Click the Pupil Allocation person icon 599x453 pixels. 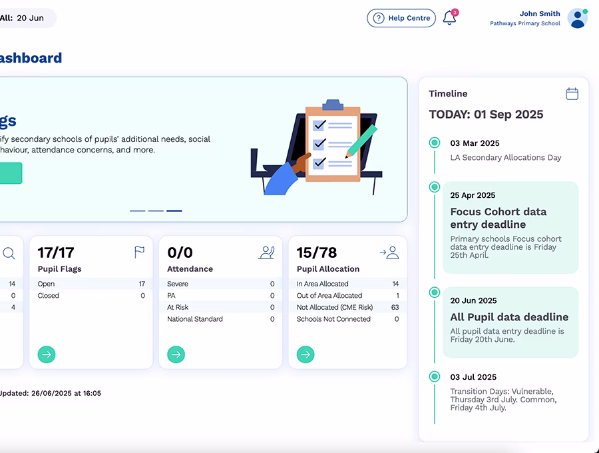389,252
